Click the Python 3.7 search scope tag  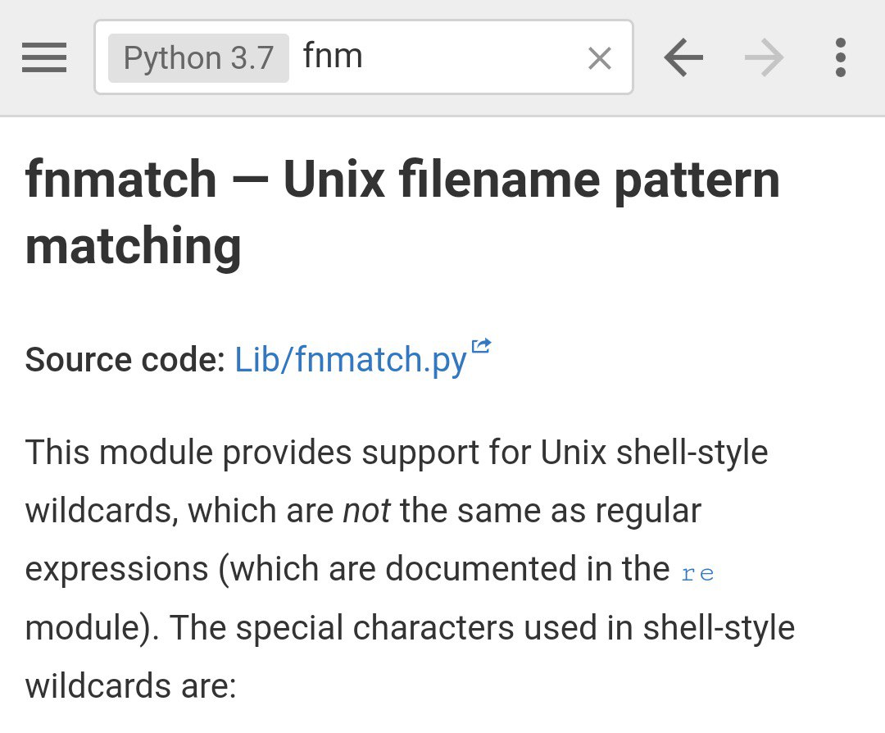point(198,58)
